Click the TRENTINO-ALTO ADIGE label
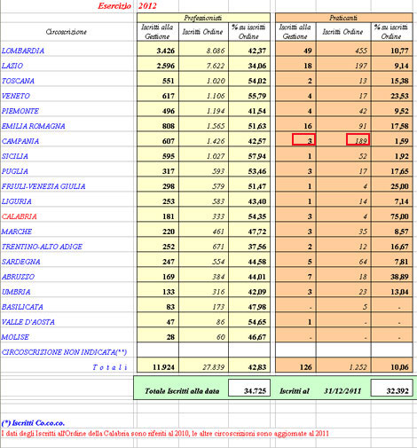417x448 pixels. pos(42,247)
